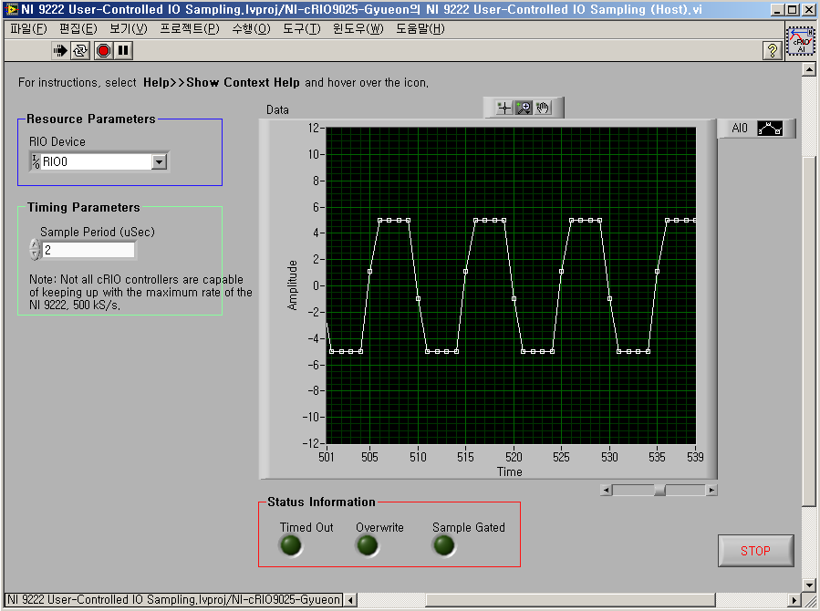Open the Context Help question mark button
Viewport: 820px width, 611px height.
[x=773, y=51]
